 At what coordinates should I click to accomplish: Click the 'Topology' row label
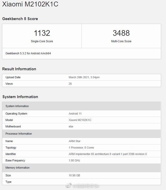click(11, 148)
